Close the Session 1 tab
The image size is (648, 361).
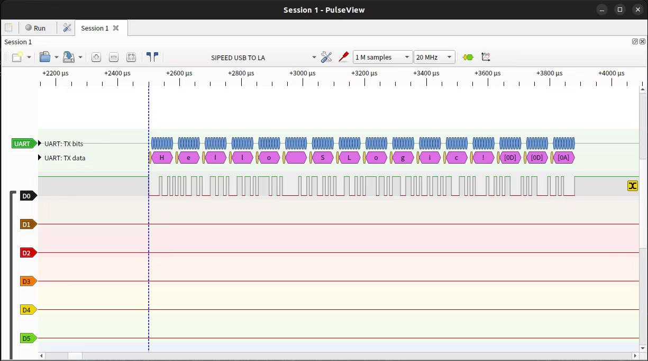(116, 28)
